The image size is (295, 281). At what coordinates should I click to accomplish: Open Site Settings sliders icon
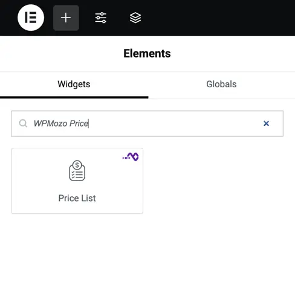(x=101, y=18)
